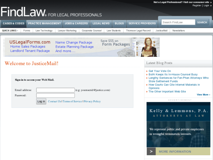
Task: Go to Jobs & Careers tab
Action: (x=76, y=23)
